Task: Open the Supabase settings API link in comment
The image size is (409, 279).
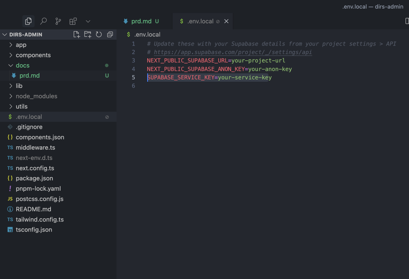Action: click(x=233, y=52)
